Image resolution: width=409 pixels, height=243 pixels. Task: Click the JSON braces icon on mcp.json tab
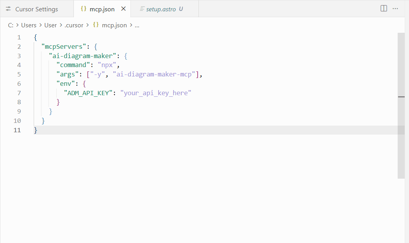pos(83,9)
